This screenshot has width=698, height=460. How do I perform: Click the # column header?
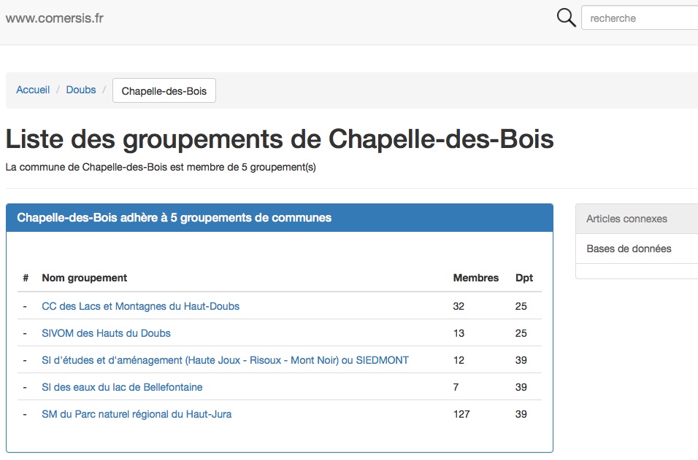[26, 278]
